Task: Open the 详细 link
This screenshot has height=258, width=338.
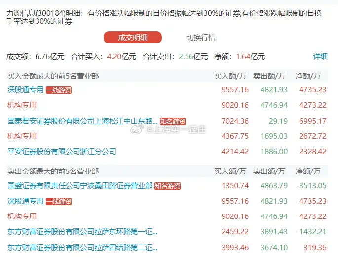Action: coord(320,57)
